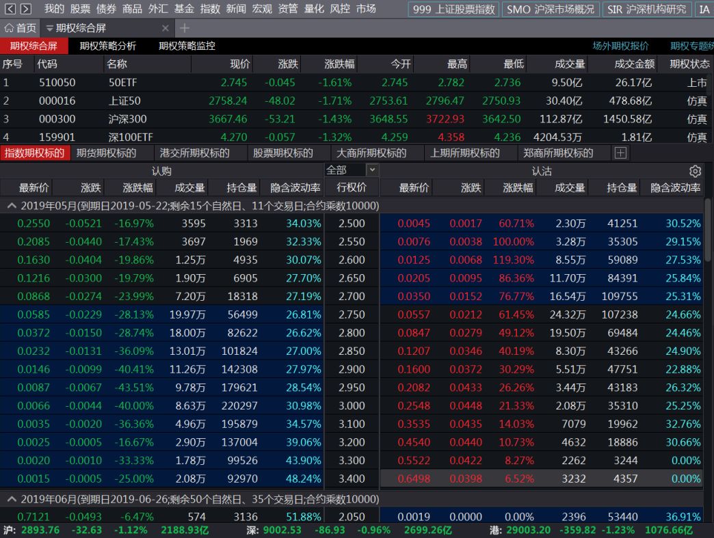Screen dimensions: 714x538
Task: Click the 3.000 strike price cell
Action: click(x=352, y=405)
